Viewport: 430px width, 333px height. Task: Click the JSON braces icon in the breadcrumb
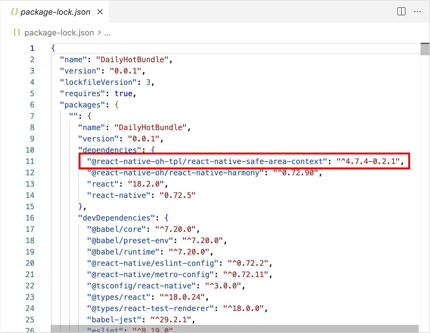pos(17,32)
